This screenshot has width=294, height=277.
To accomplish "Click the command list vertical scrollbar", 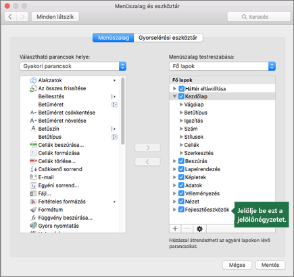I will 123,111.
